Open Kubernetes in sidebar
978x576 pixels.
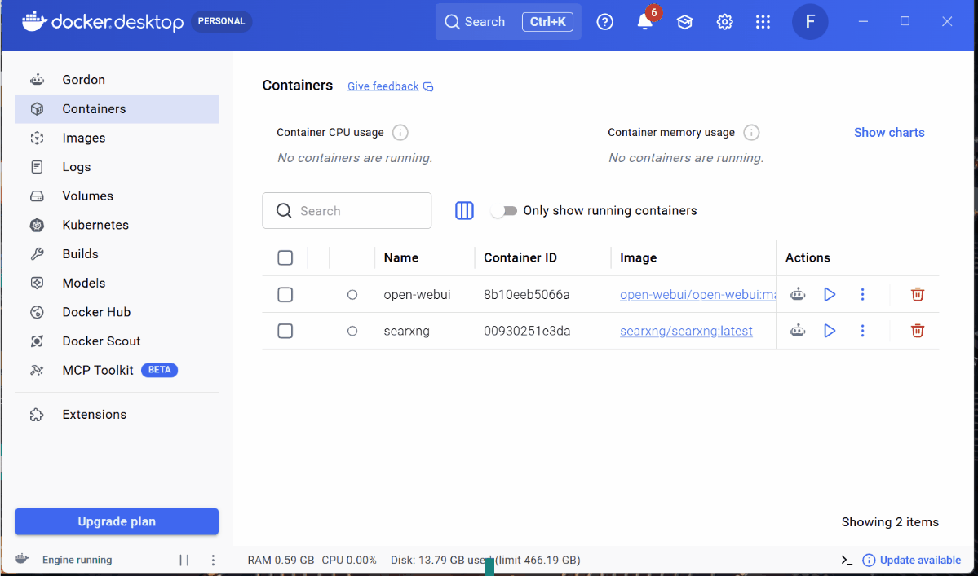click(117, 225)
